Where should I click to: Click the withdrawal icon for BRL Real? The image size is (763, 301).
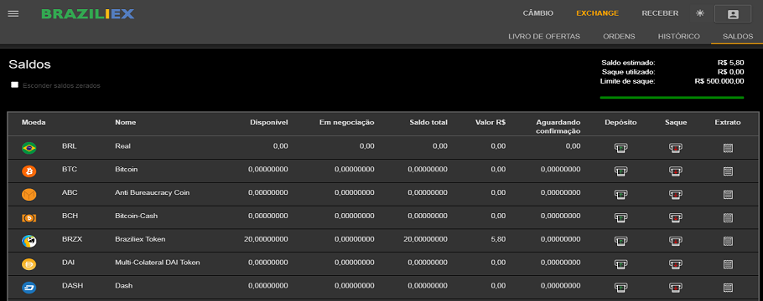click(x=676, y=148)
